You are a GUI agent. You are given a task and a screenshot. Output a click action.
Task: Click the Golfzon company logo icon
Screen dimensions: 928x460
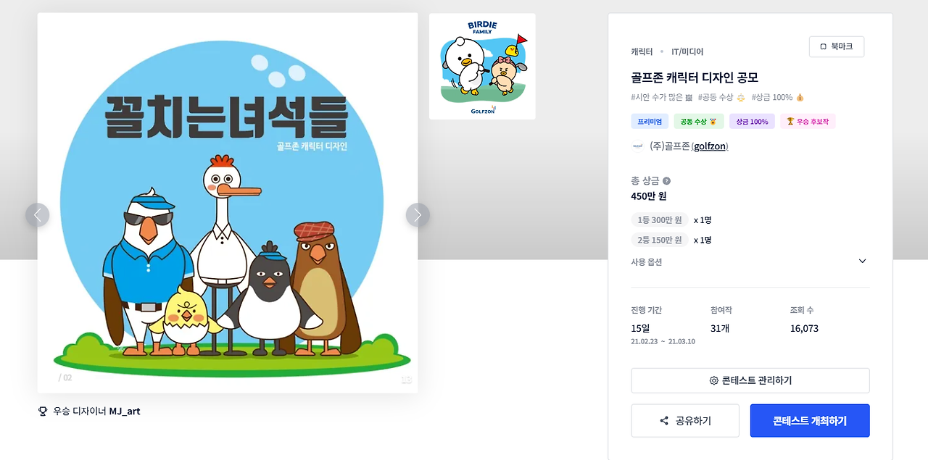pos(638,146)
